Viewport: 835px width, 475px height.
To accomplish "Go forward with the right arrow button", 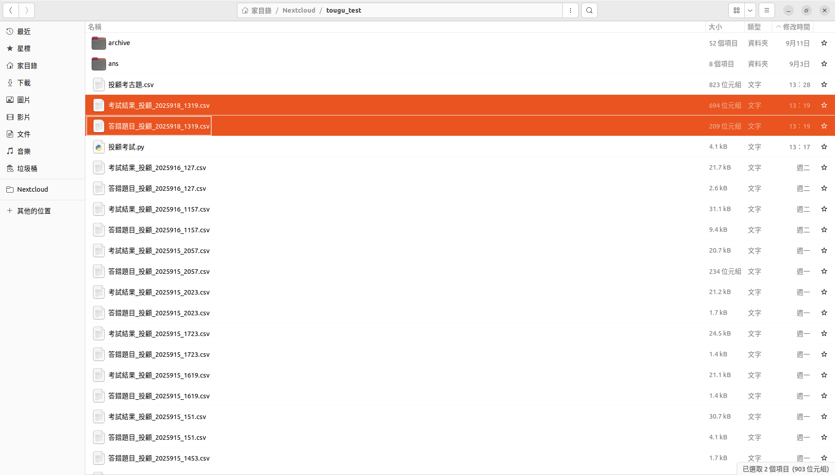I will (27, 10).
